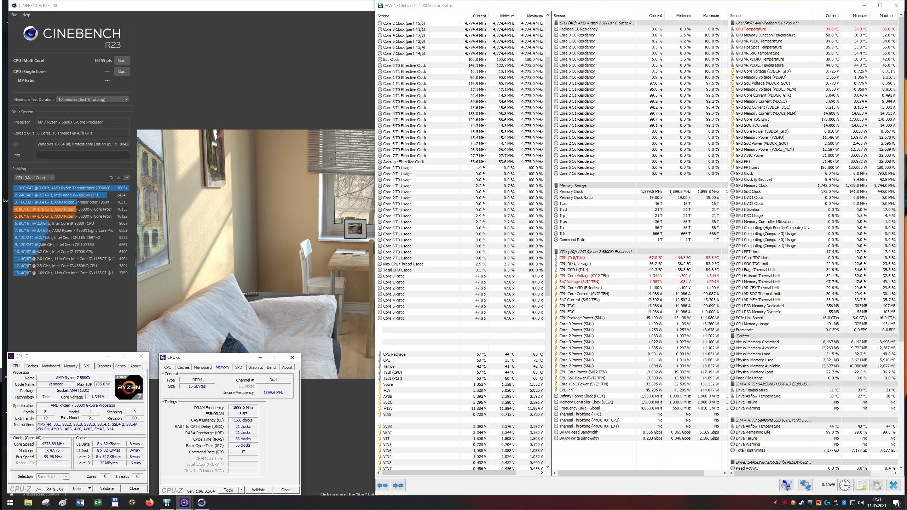Click Total CPU Usage sensor row
The image size is (907, 510).
(x=461, y=270)
